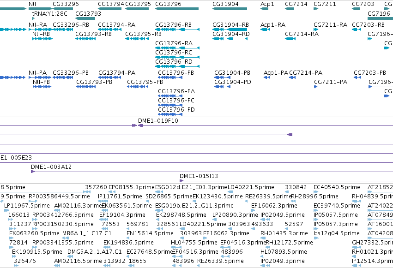Click BAC clone DME1-015I13 start marker
This screenshot has width=393, height=268.
181,181
